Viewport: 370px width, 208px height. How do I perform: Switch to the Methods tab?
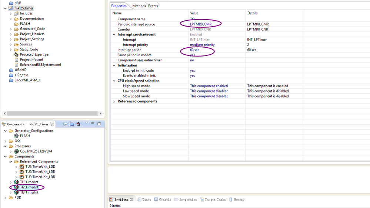tap(139, 6)
